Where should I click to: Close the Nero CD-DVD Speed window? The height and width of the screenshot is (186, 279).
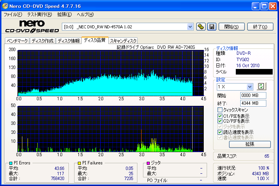[x=273, y=6]
